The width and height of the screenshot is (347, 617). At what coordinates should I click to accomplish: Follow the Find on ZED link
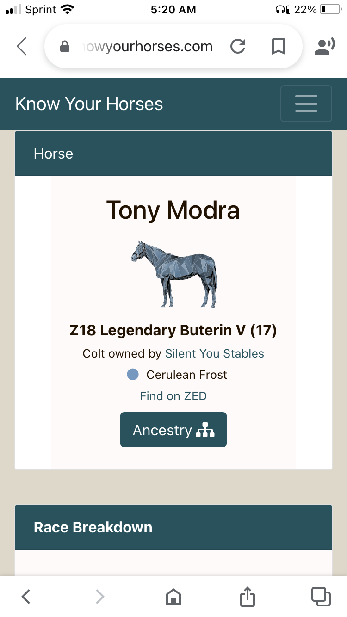click(173, 396)
